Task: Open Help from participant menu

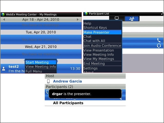Action: coord(102,23)
